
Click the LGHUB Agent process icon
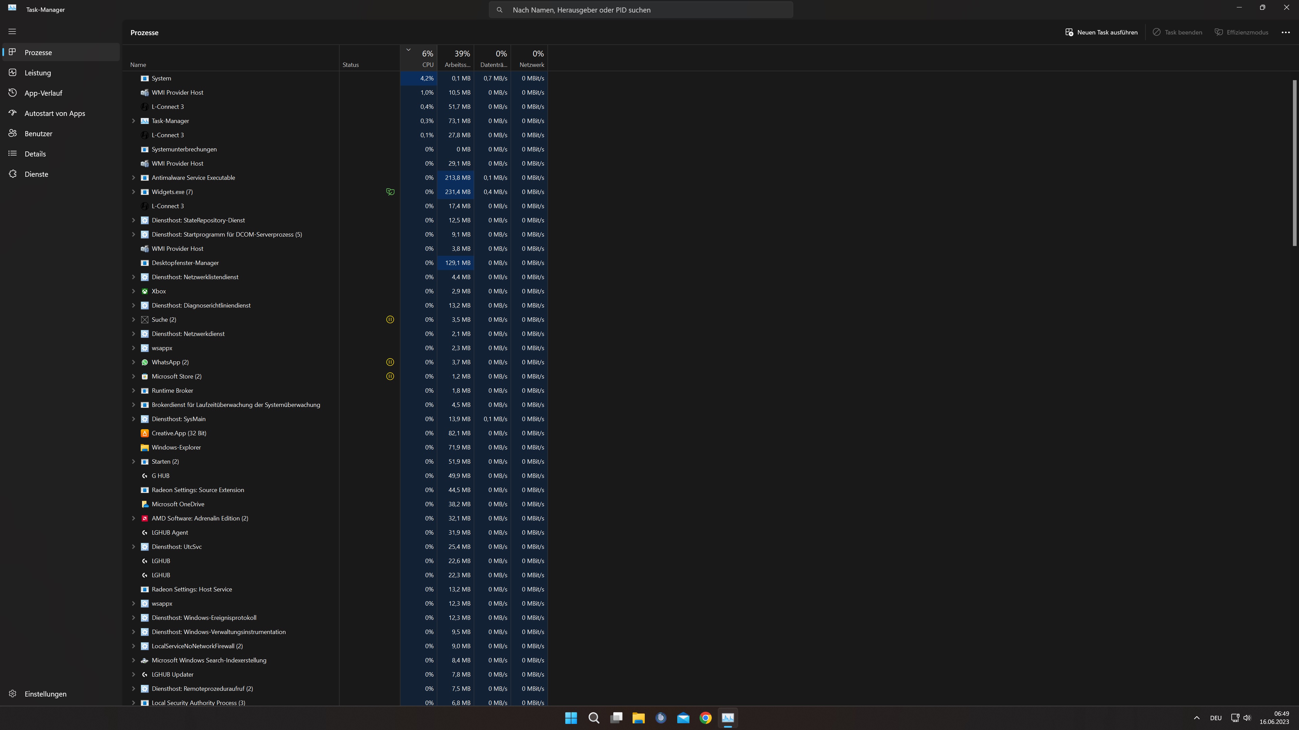point(145,533)
